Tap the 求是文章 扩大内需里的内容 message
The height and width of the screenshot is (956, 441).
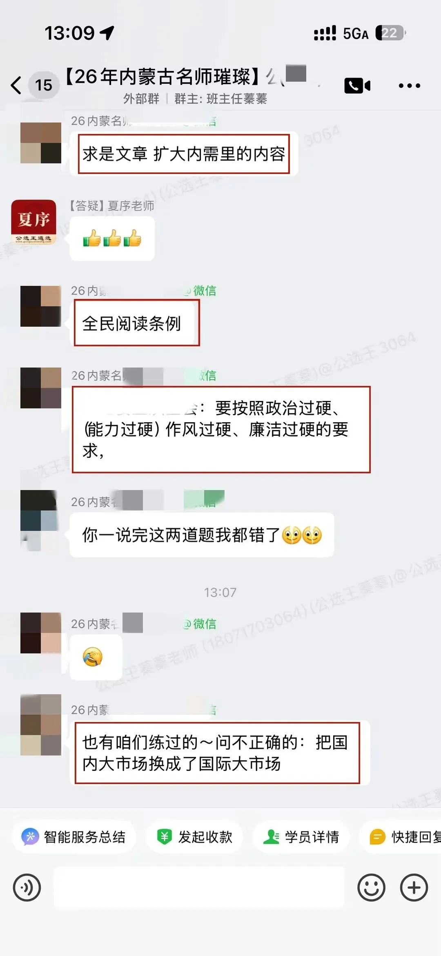(184, 154)
